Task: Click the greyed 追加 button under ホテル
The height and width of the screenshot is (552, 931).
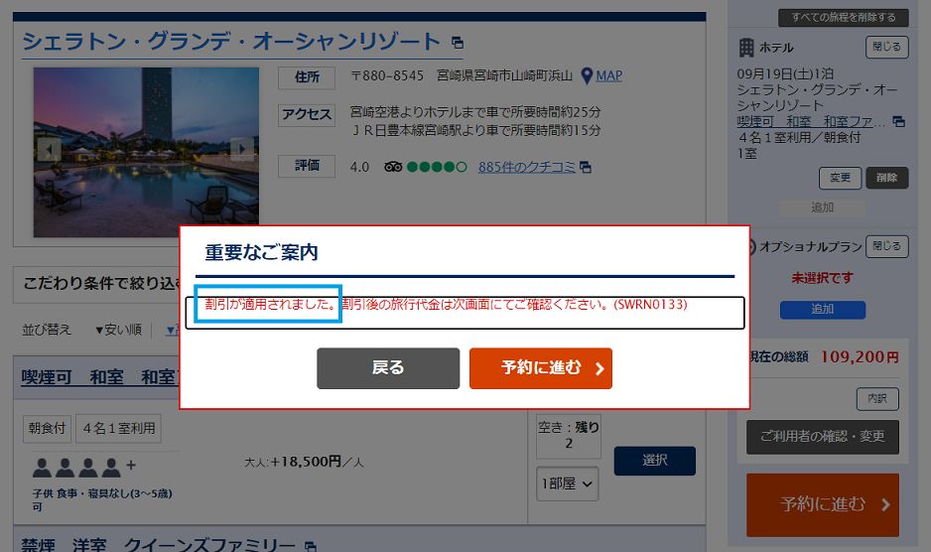Action: coord(823,207)
